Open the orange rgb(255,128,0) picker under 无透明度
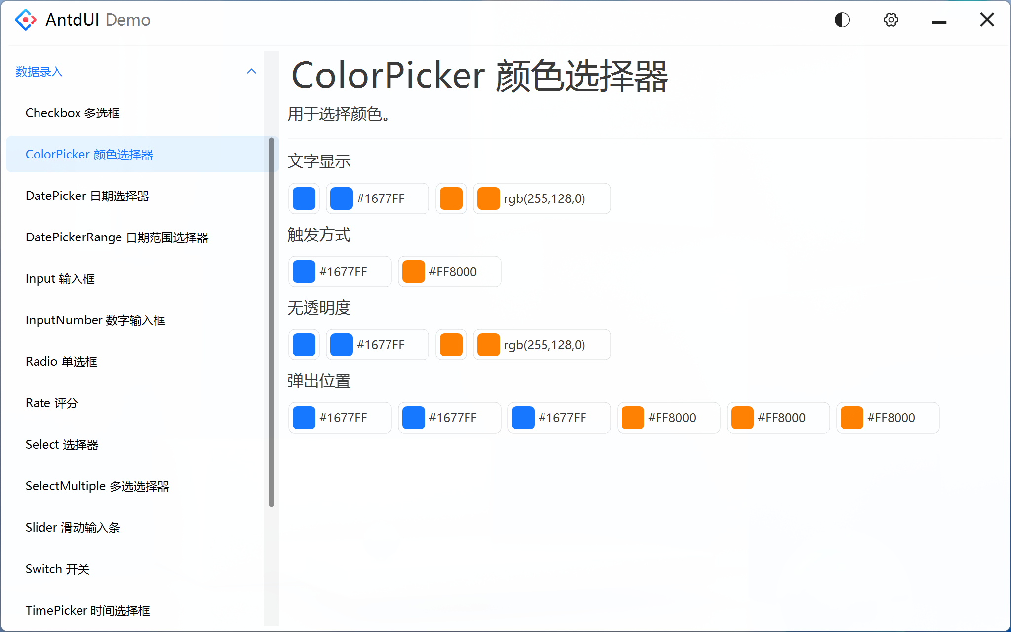This screenshot has width=1011, height=632. (542, 345)
